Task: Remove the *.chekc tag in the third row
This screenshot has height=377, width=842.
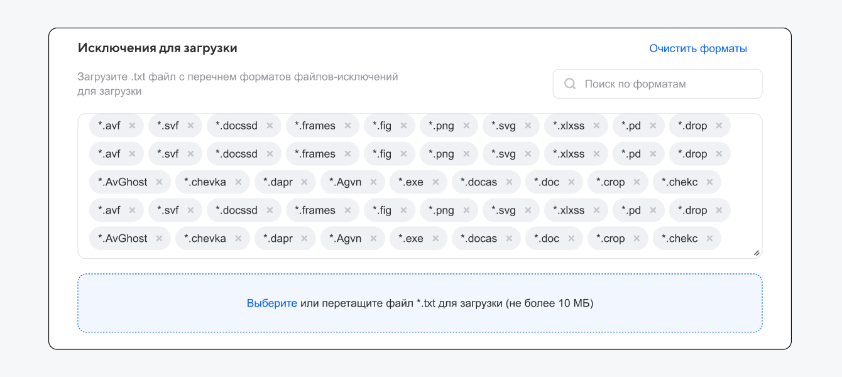Action: click(709, 182)
